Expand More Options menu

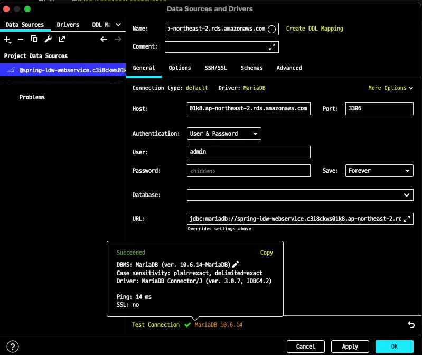tap(390, 88)
